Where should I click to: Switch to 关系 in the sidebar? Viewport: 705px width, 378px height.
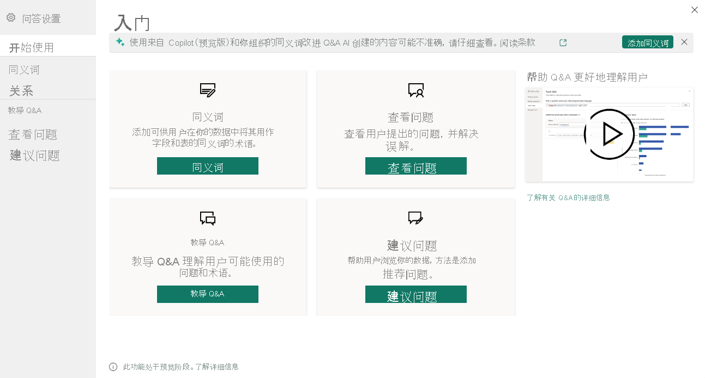click(22, 90)
